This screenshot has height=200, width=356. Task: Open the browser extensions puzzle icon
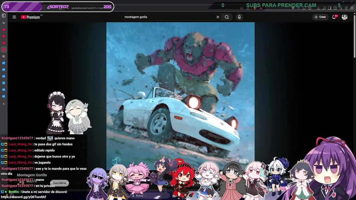[304, 8]
